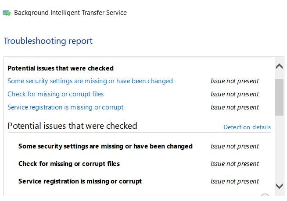Click the empty scrollbar track below the thumb
The image size is (287, 201).
[279, 148]
